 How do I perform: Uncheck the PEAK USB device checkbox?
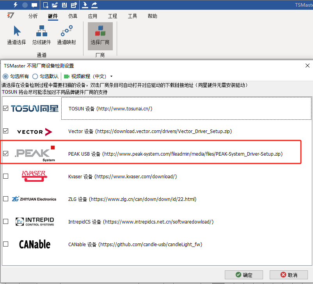coord(6,153)
